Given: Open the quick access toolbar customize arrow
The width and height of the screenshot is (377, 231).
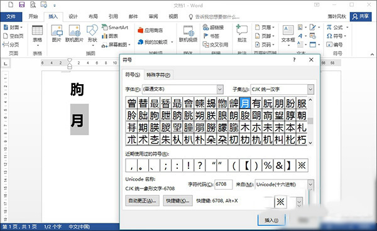Looking at the screenshot, I should (55, 5).
